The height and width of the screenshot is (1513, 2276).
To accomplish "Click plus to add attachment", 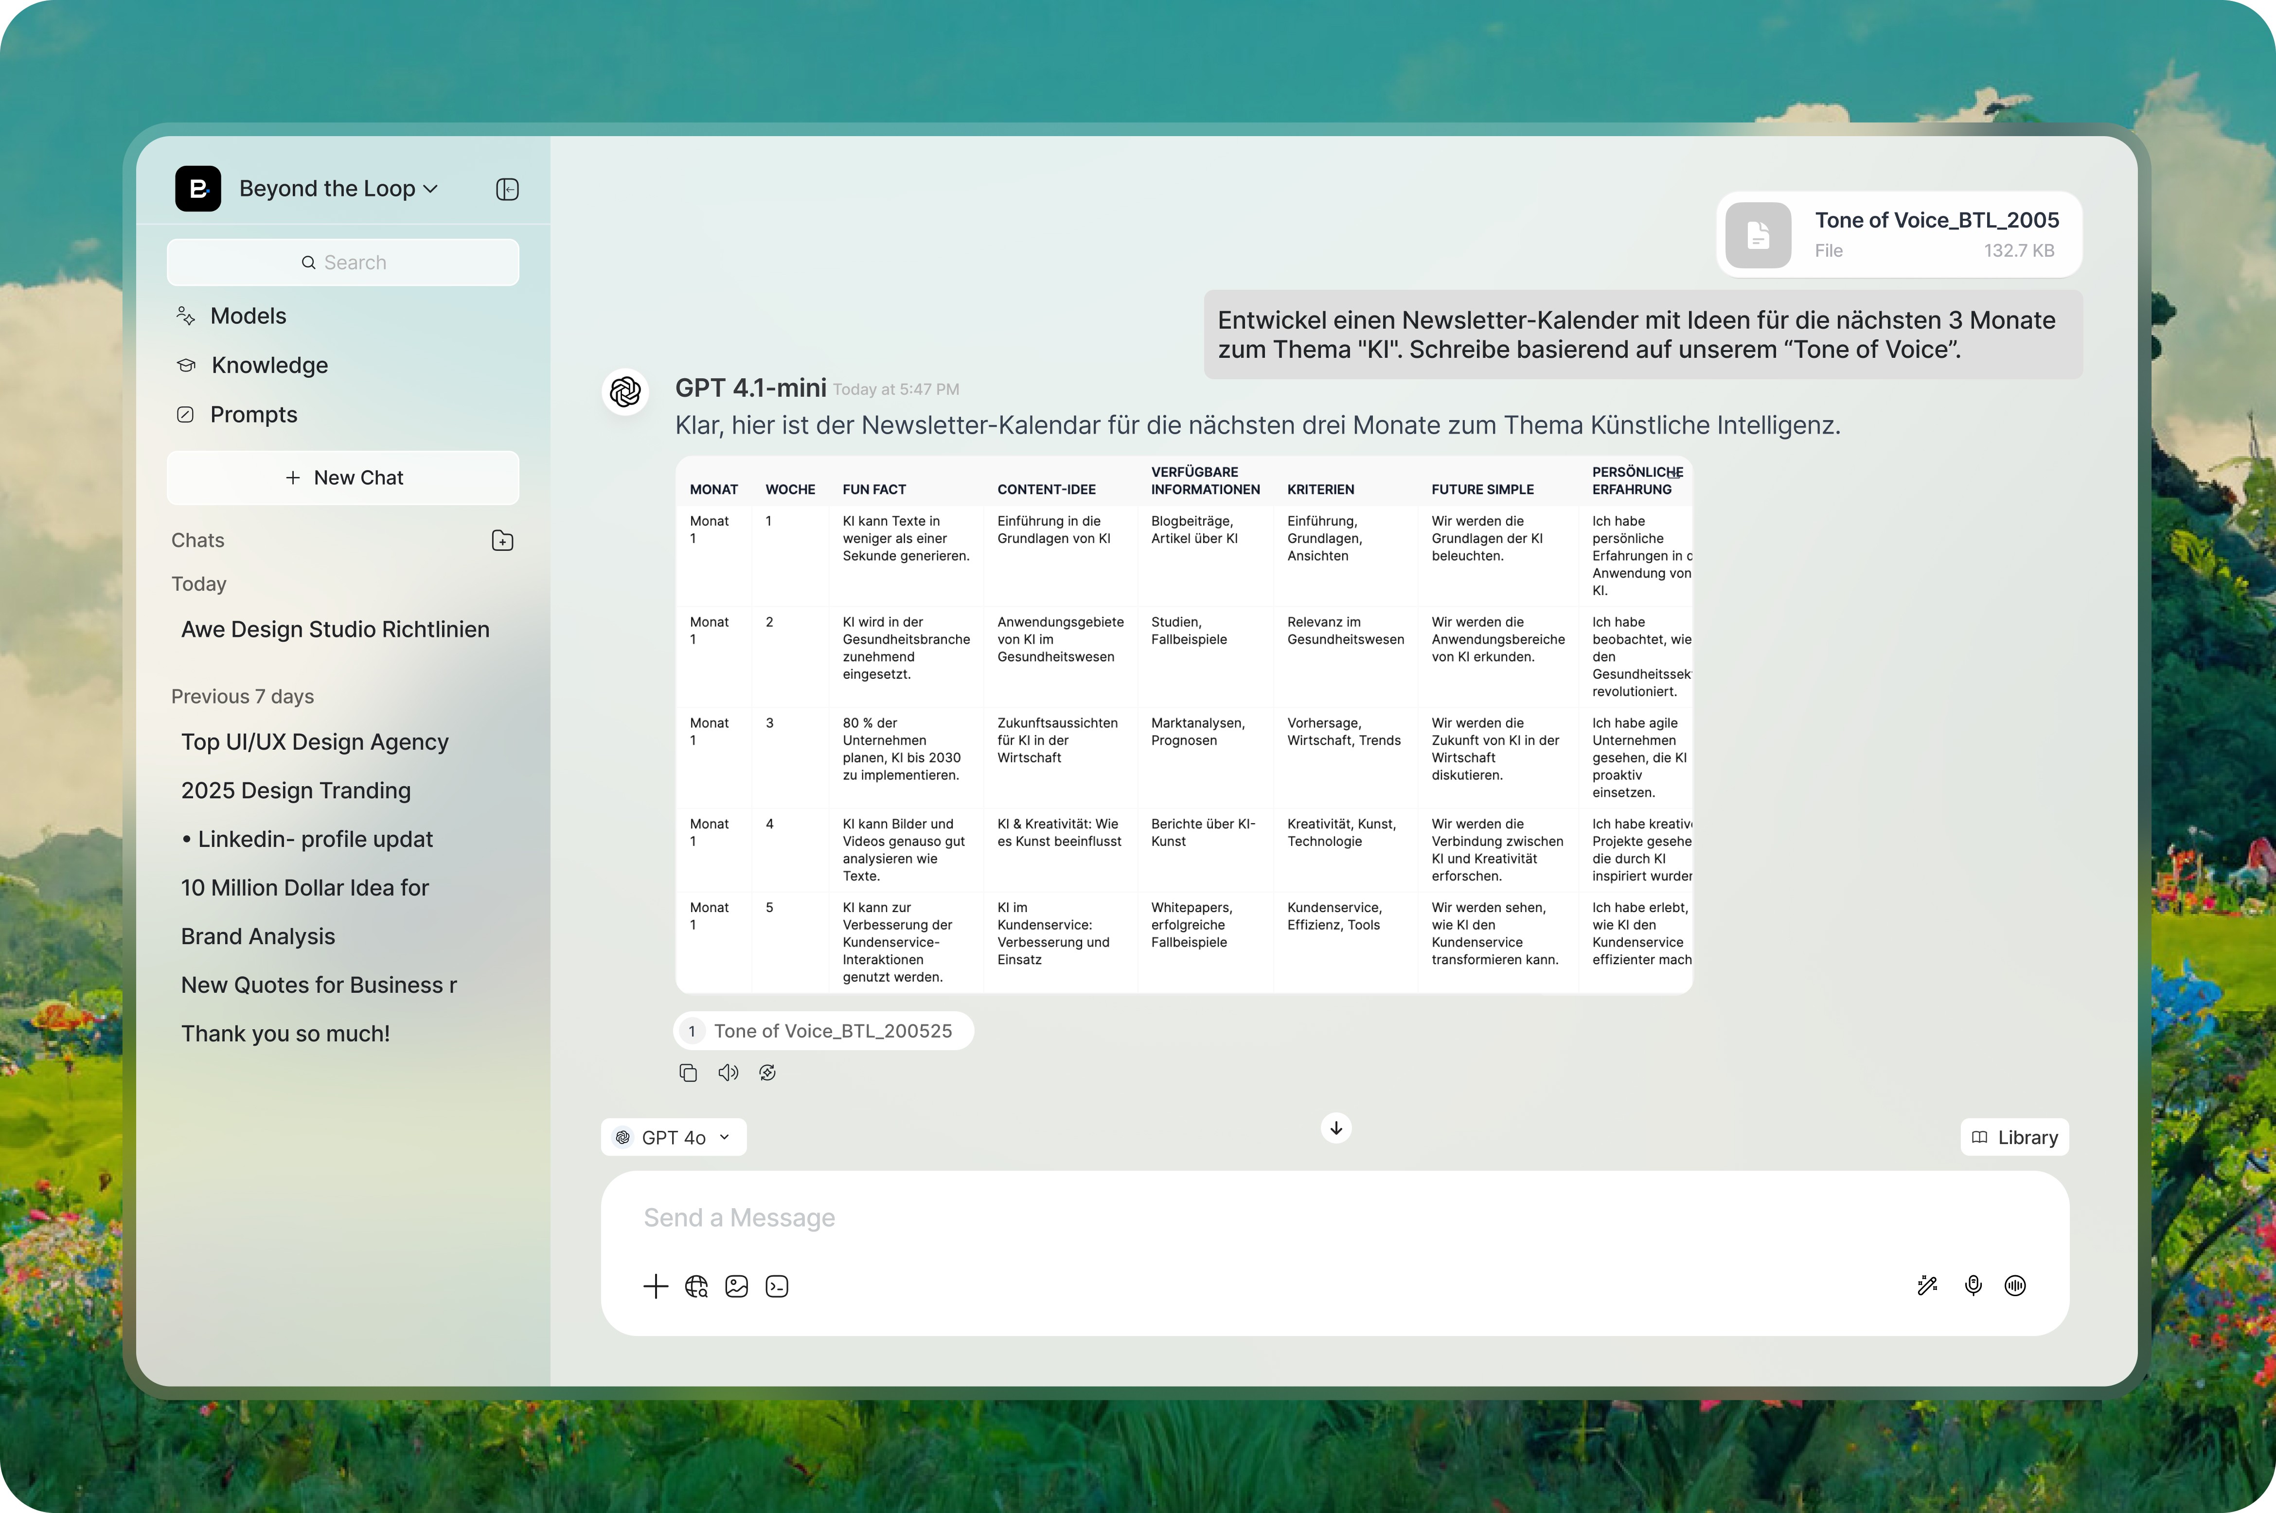I will pos(656,1286).
